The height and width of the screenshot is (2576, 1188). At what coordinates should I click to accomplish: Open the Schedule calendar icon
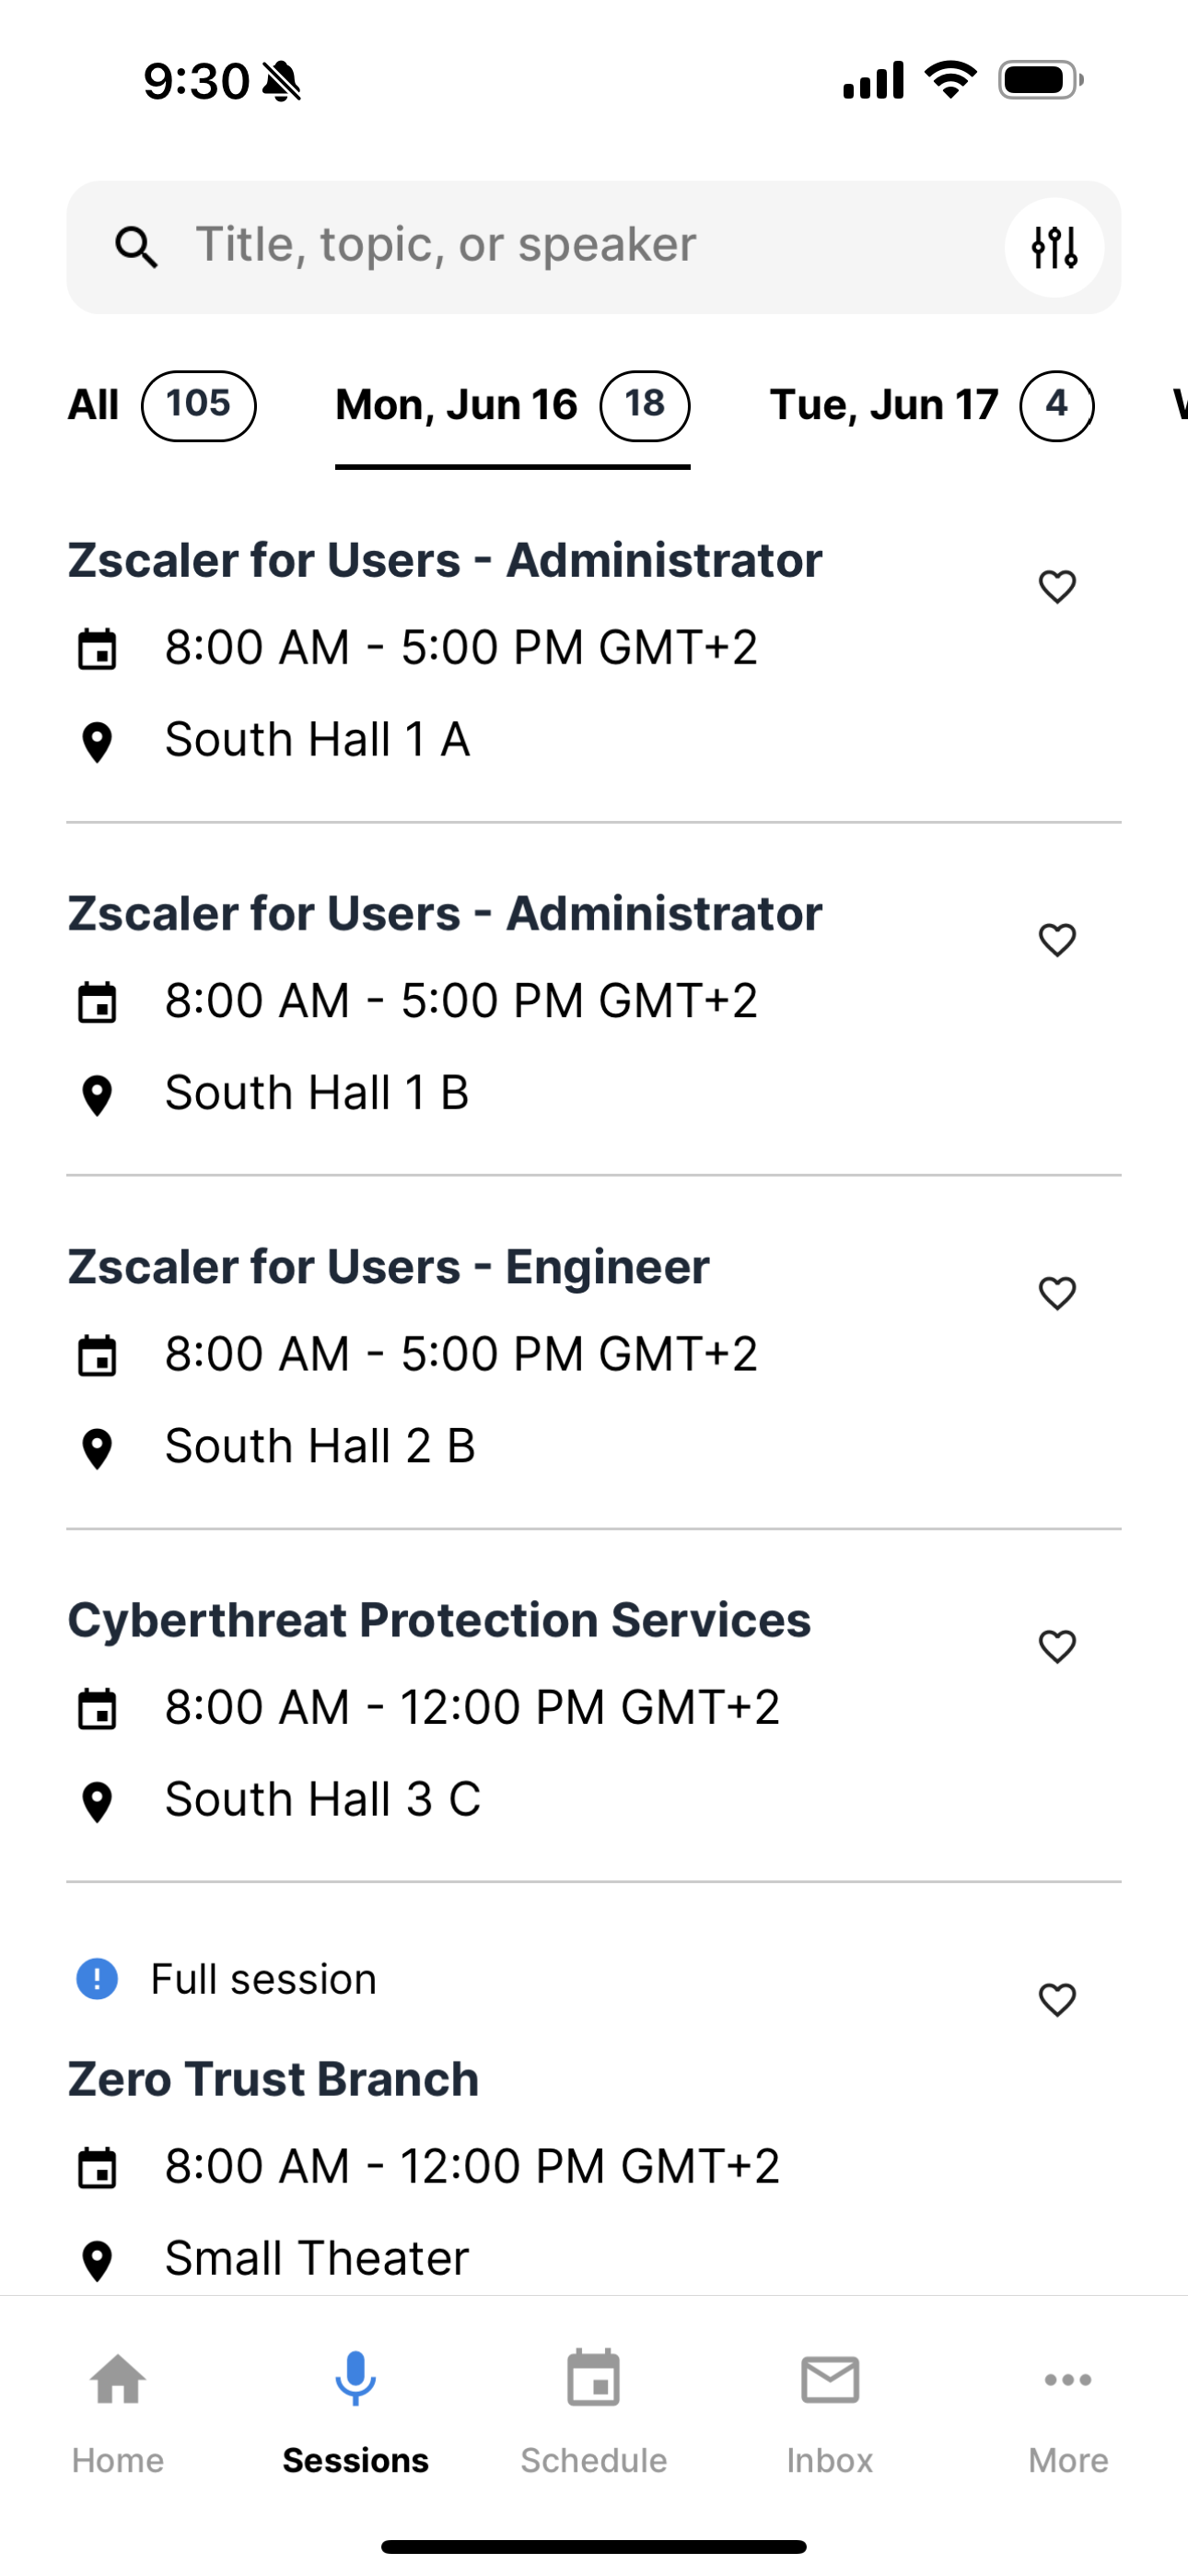[593, 2378]
